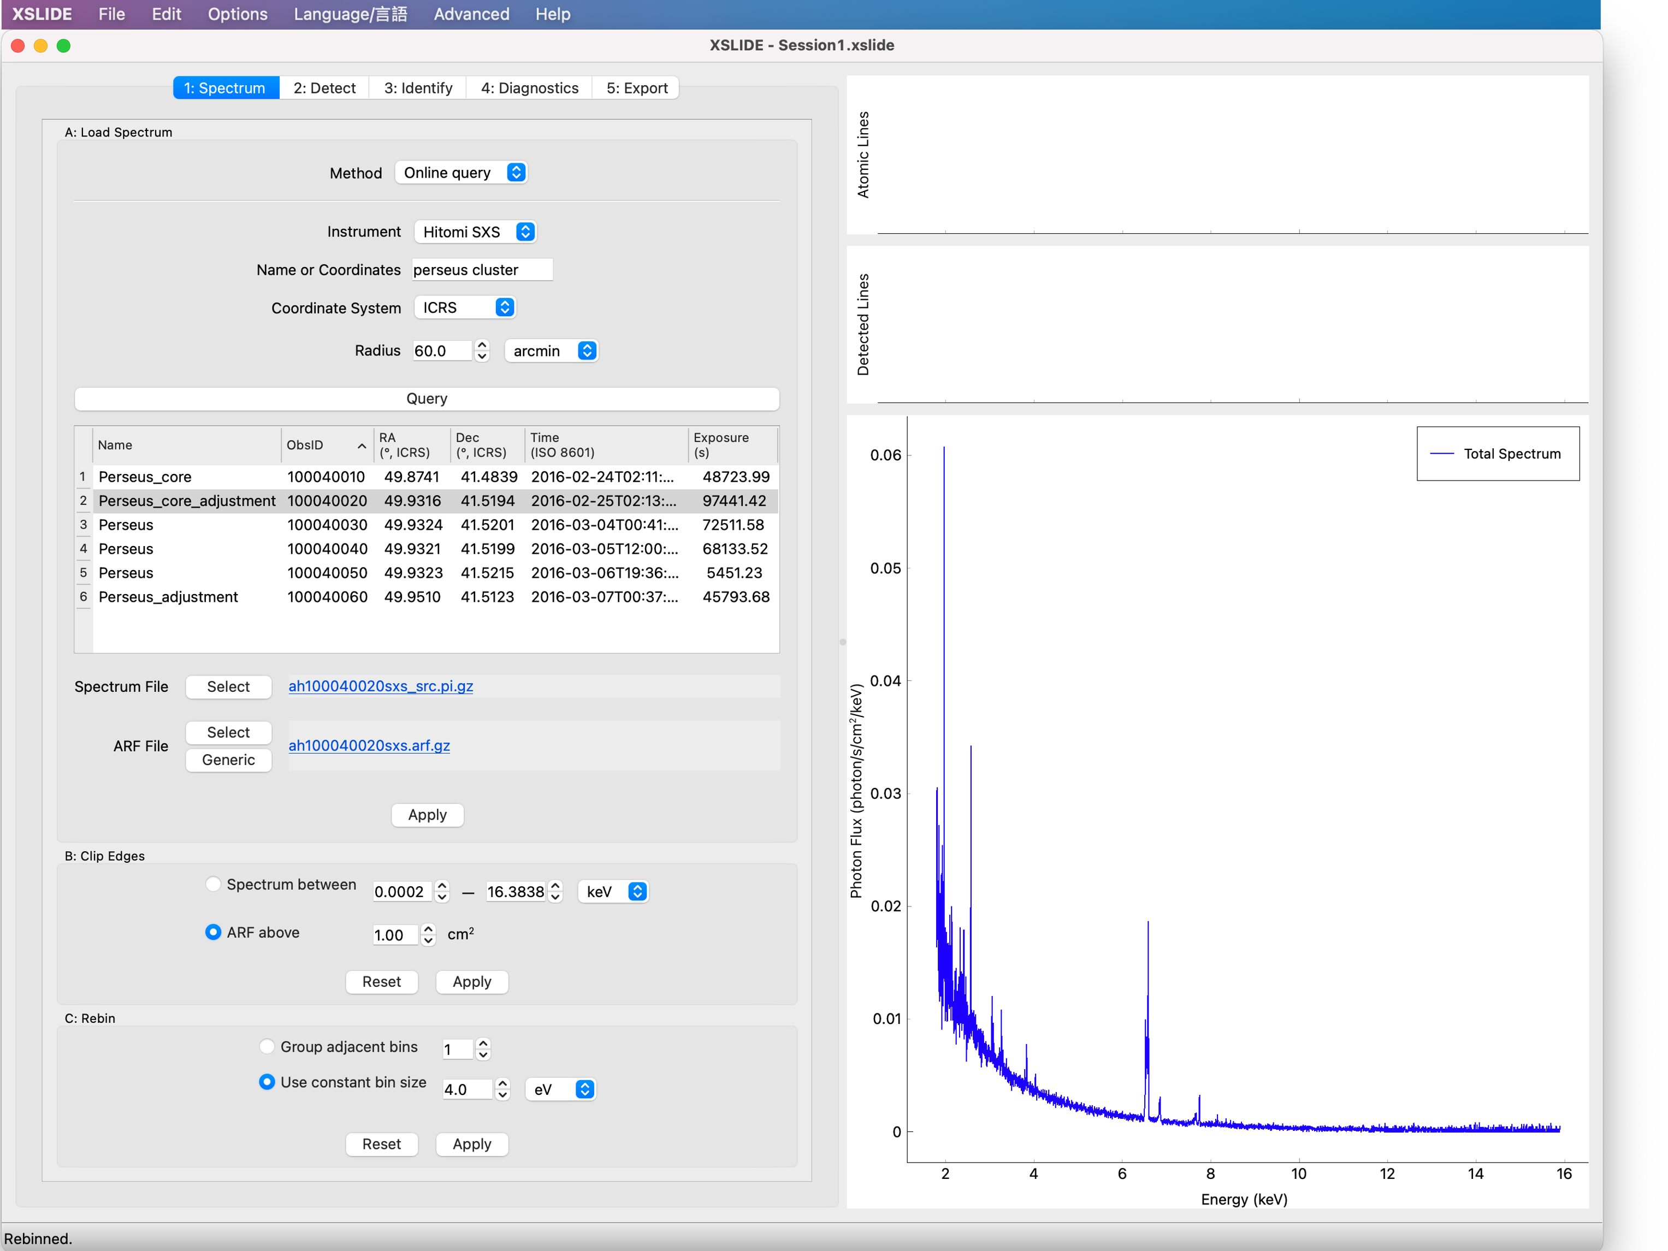Image resolution: width=1668 pixels, height=1251 pixels.
Task: Click Apply in the Clip Edges section
Action: click(x=472, y=981)
